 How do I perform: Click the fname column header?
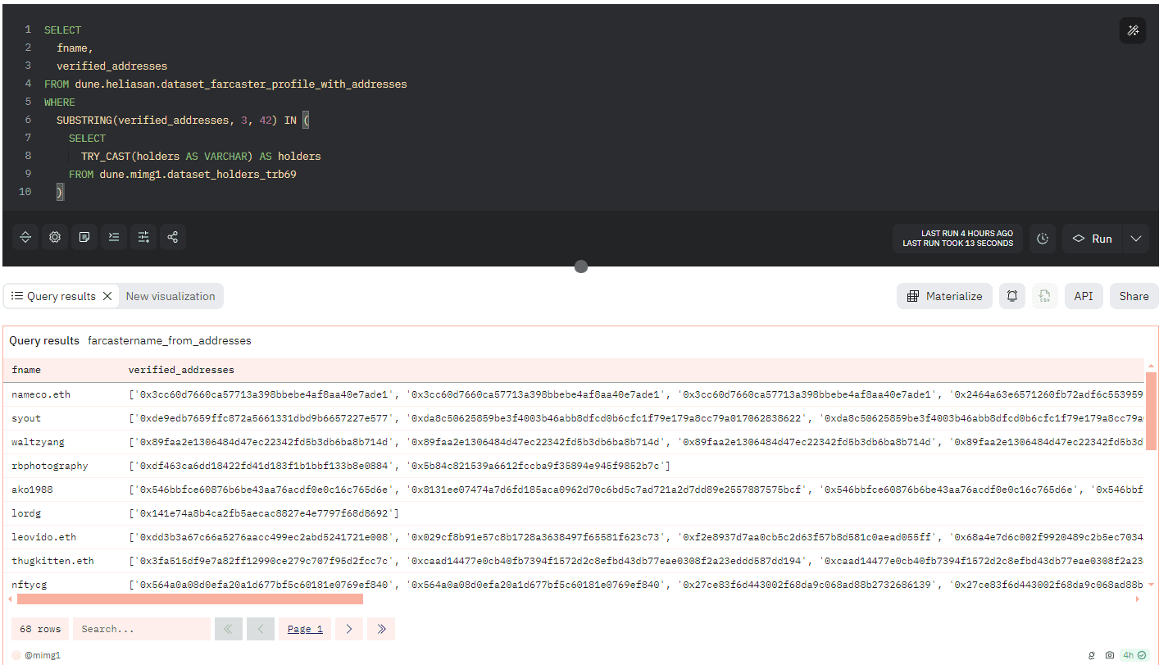pyautogui.click(x=26, y=370)
